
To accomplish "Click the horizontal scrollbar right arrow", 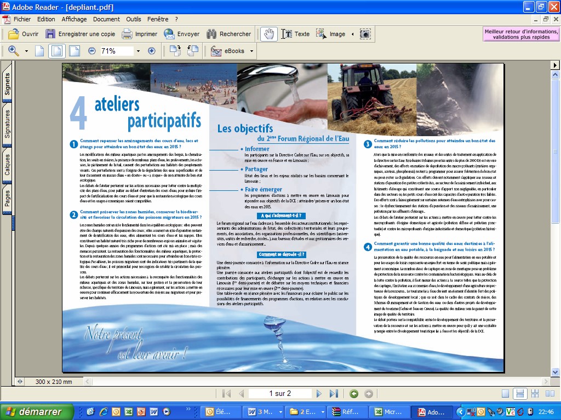I will point(546,381).
